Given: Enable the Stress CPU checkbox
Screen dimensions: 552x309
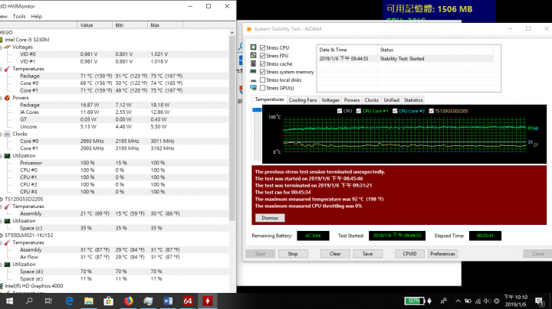Looking at the screenshot, I should pyautogui.click(x=263, y=47).
